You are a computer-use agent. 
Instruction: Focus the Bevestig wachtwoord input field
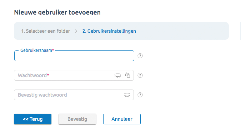click(74, 95)
